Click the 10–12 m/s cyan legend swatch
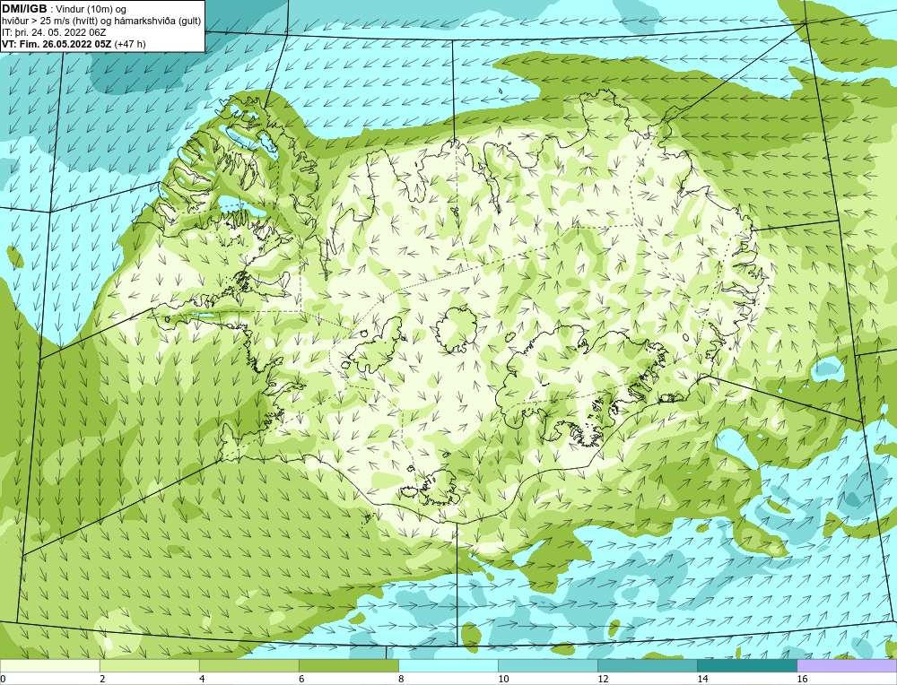This screenshot has width=897, height=685. pyautogui.click(x=548, y=665)
